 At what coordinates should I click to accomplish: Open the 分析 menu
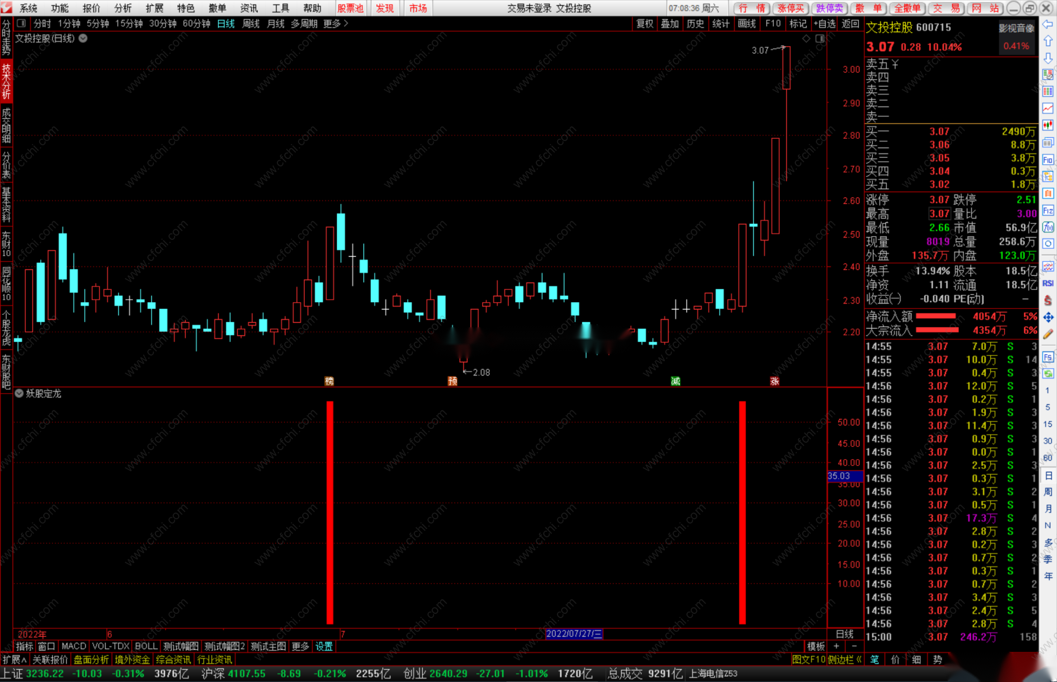123,8
